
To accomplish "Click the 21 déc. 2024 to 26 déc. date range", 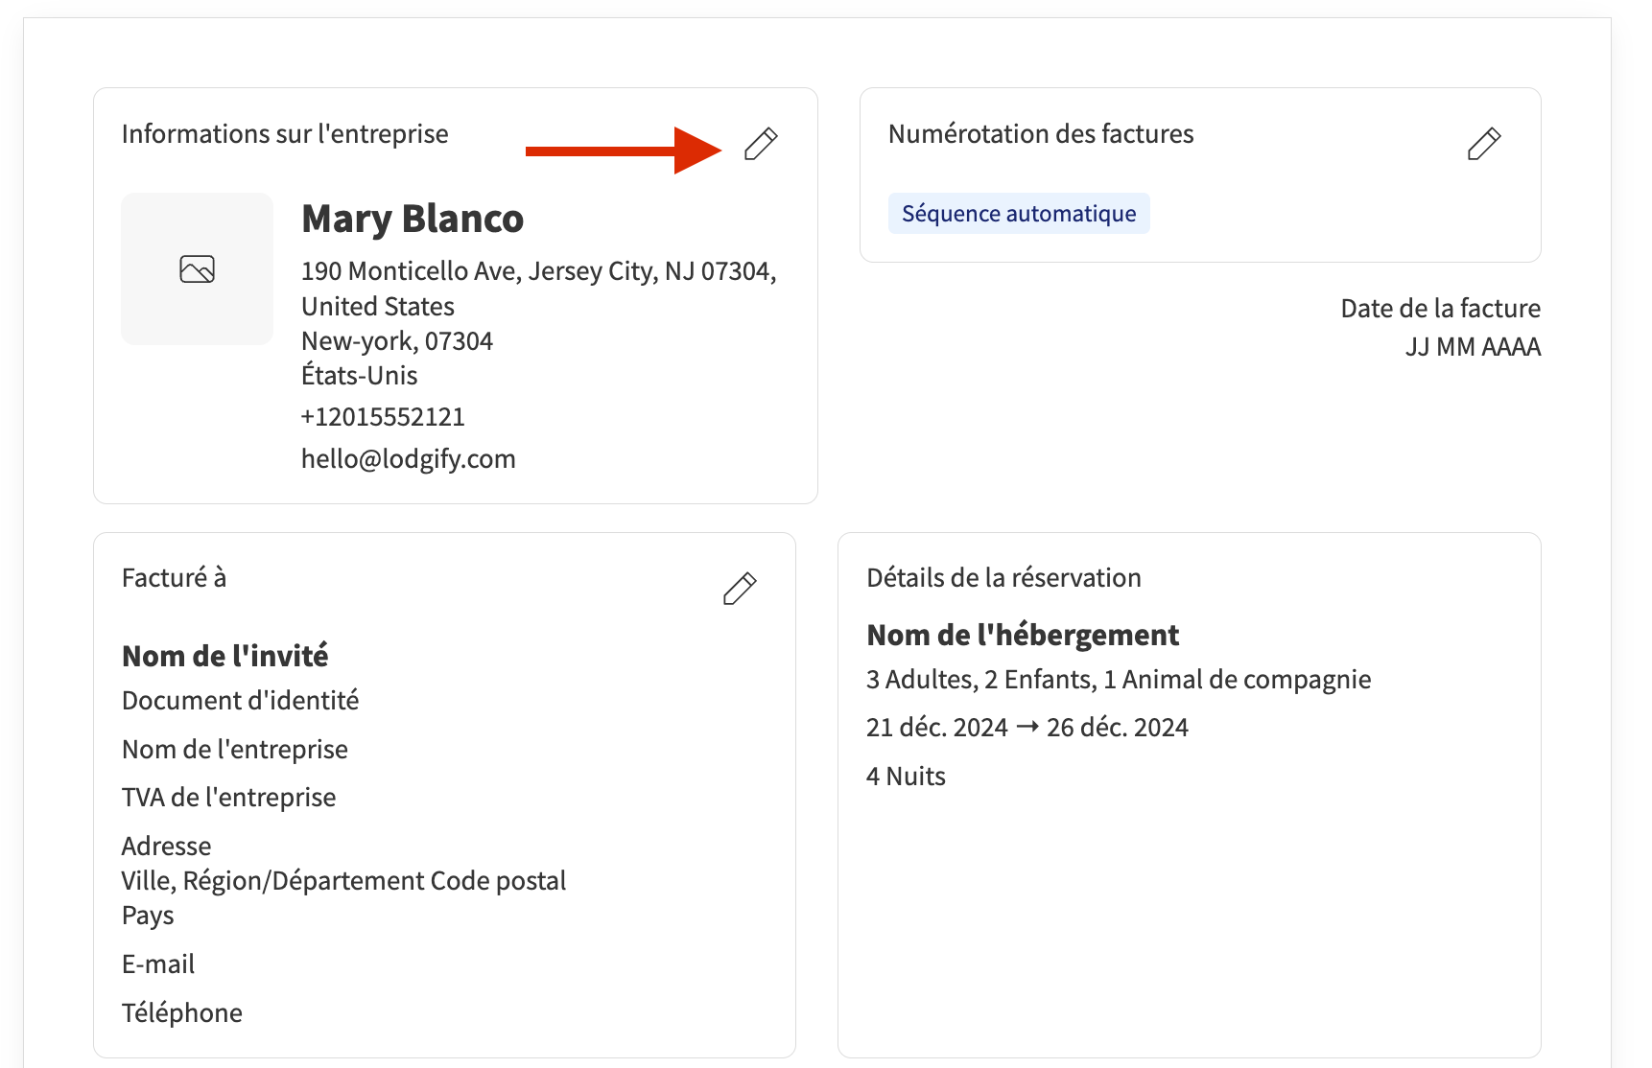I will click(x=1027, y=728).
